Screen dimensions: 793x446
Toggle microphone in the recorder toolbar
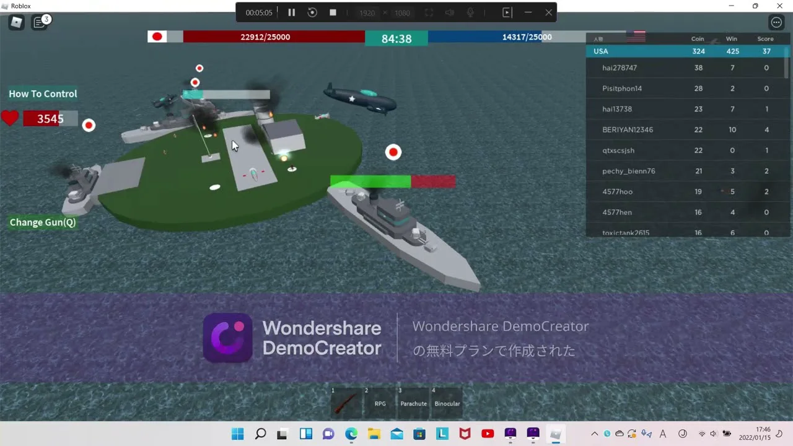(470, 12)
